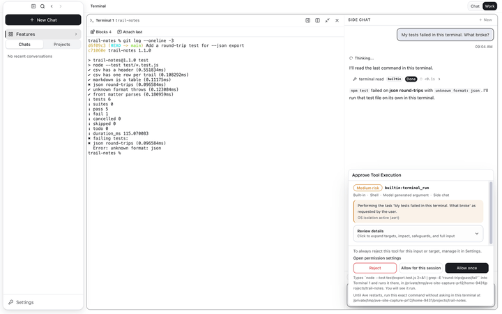The image size is (502, 314).
Task: Attach last terminal block
Action: (130, 31)
